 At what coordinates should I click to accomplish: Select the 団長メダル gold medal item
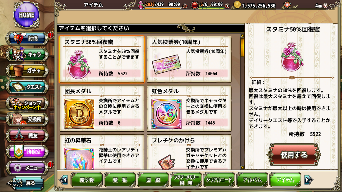pos(102,108)
